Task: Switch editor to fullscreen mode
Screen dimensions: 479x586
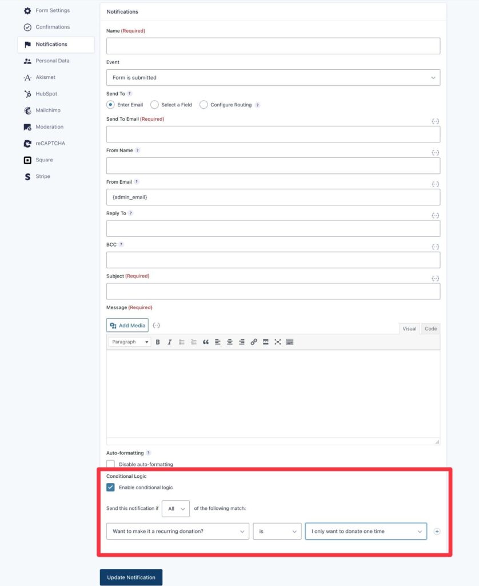Action: coord(277,342)
